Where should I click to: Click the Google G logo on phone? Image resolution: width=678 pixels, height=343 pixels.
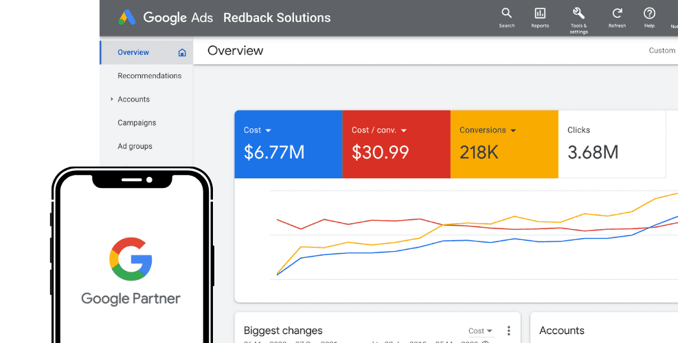coord(131,259)
